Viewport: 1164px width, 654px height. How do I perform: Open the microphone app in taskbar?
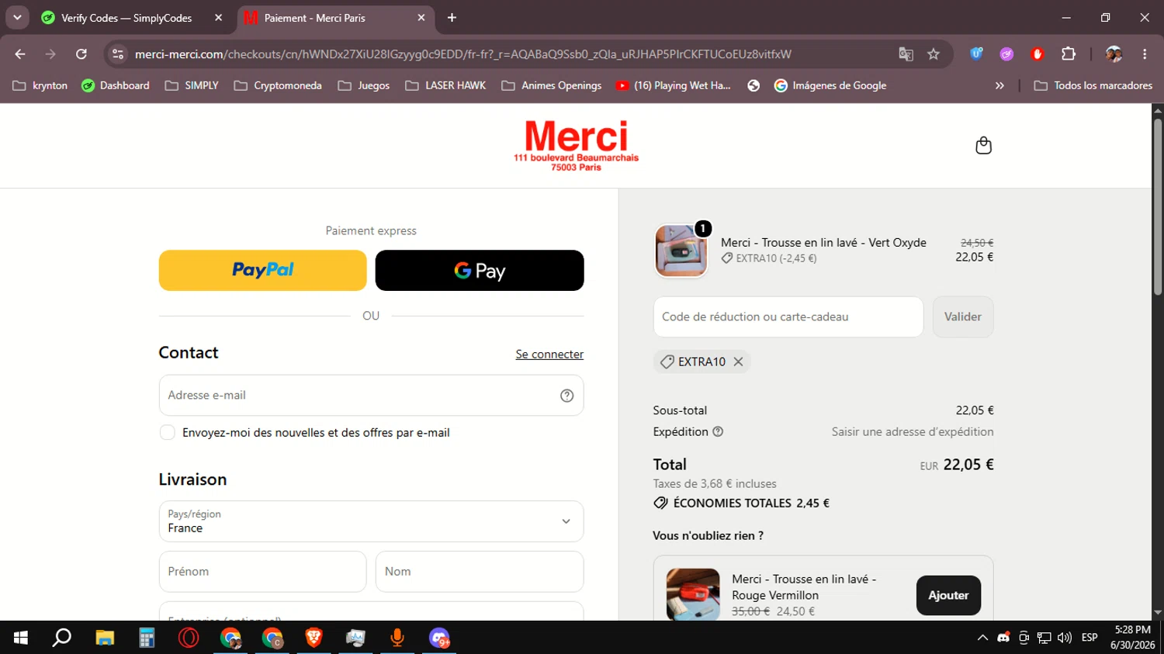pyautogui.click(x=397, y=638)
